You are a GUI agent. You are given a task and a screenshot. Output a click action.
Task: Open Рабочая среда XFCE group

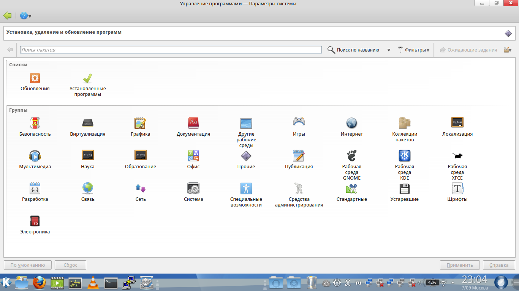click(x=457, y=165)
